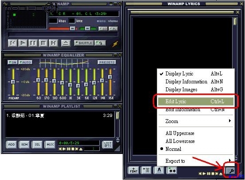
Task: Click the arrows collapse icon in Lyrics window
Action: click(172, 170)
